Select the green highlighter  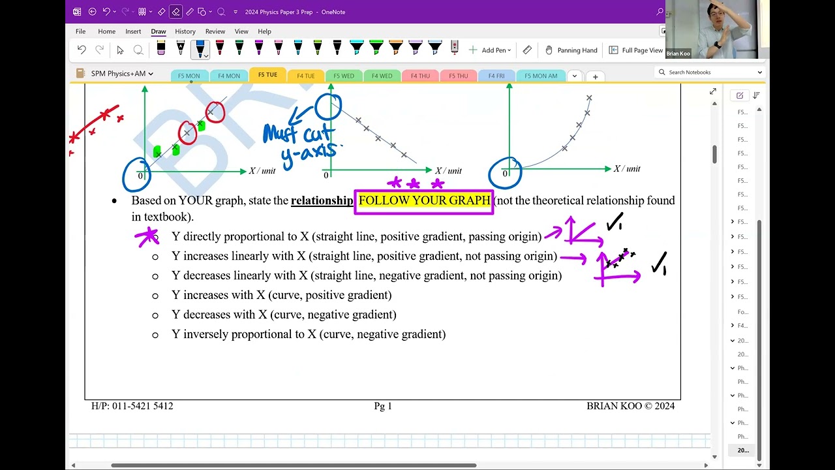coord(376,48)
